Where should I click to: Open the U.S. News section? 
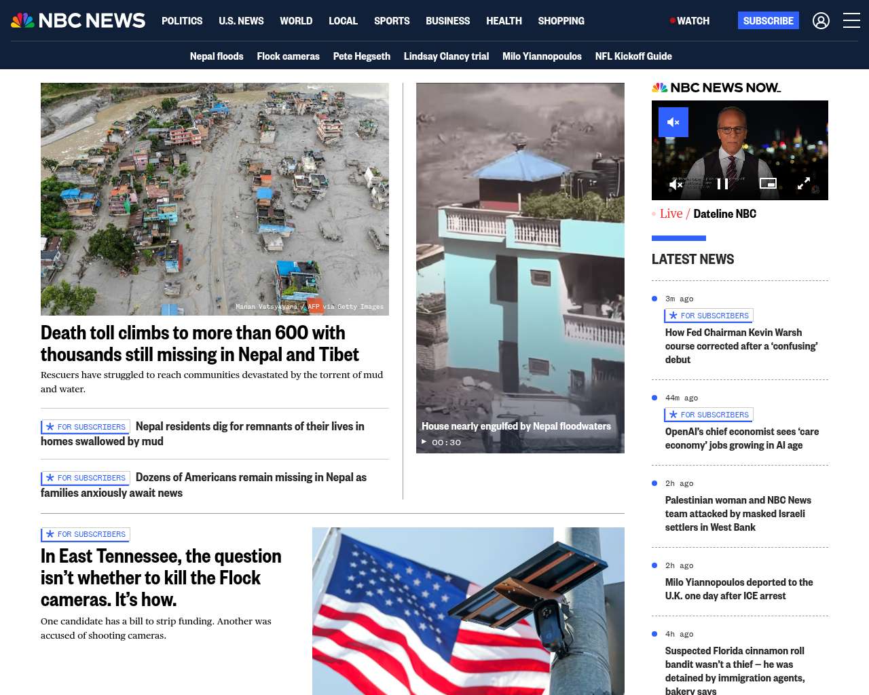[x=241, y=20]
